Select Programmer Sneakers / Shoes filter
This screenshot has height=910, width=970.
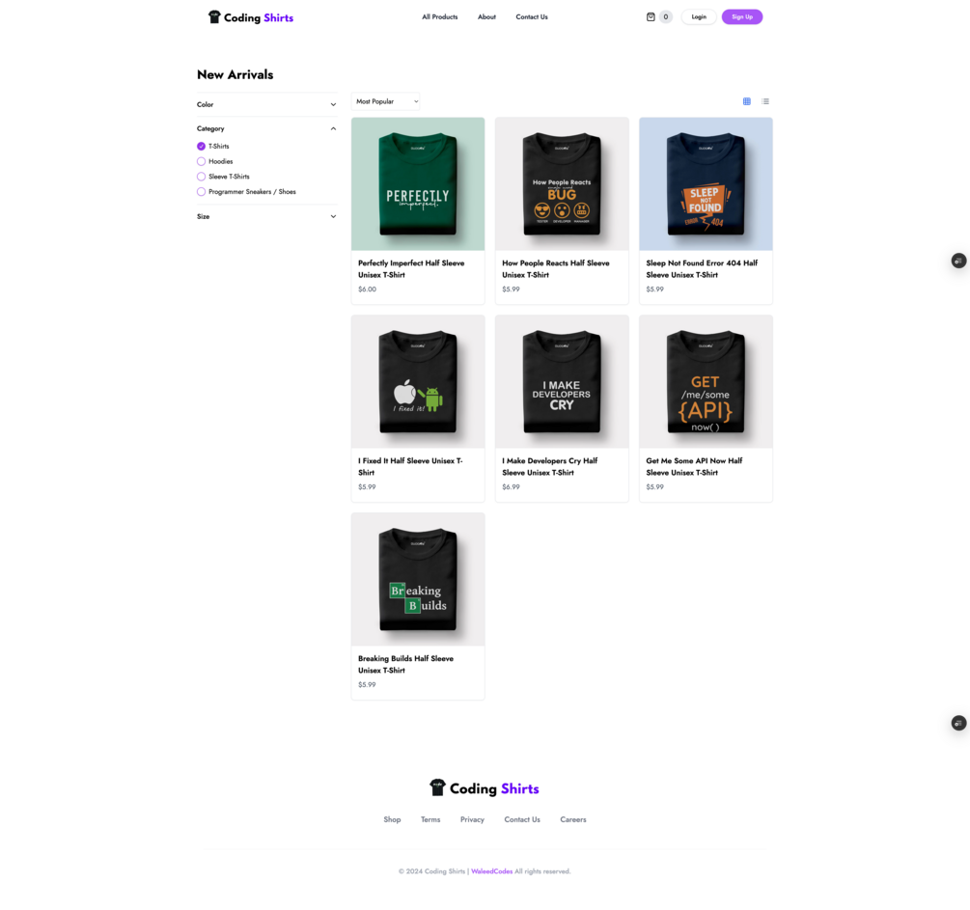[x=201, y=192]
